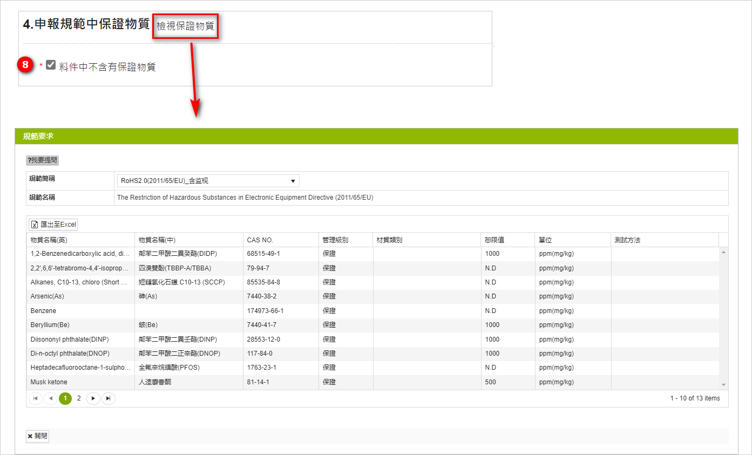Click CAS number 79-94-7
This screenshot has width=752, height=455.
(x=258, y=268)
